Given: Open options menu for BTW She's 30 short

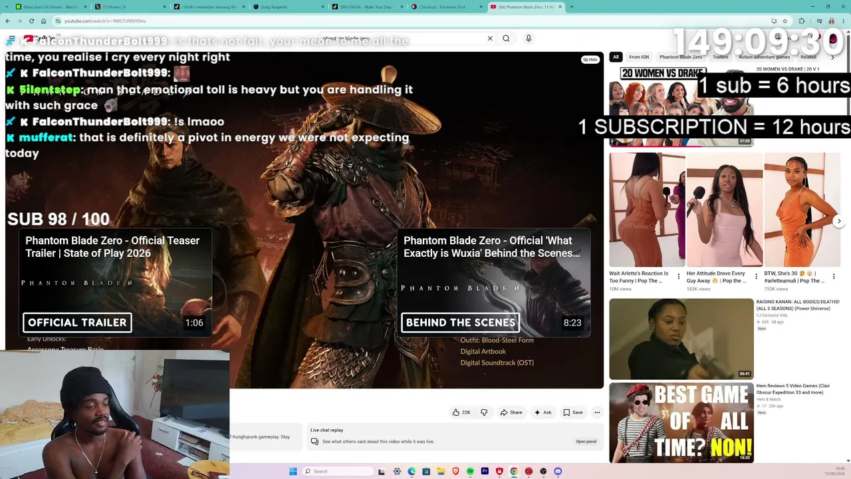Looking at the screenshot, I should coord(834,277).
